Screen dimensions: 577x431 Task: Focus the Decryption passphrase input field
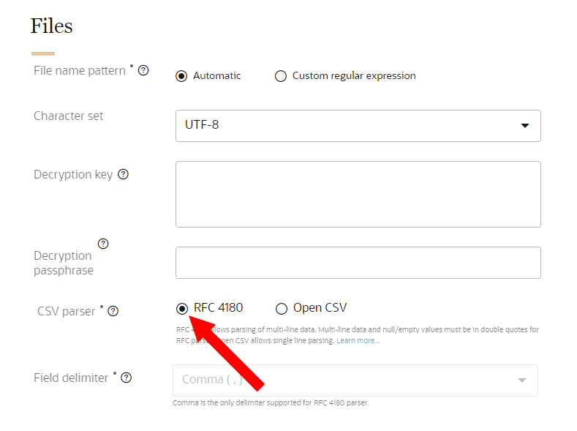pyautogui.click(x=358, y=263)
